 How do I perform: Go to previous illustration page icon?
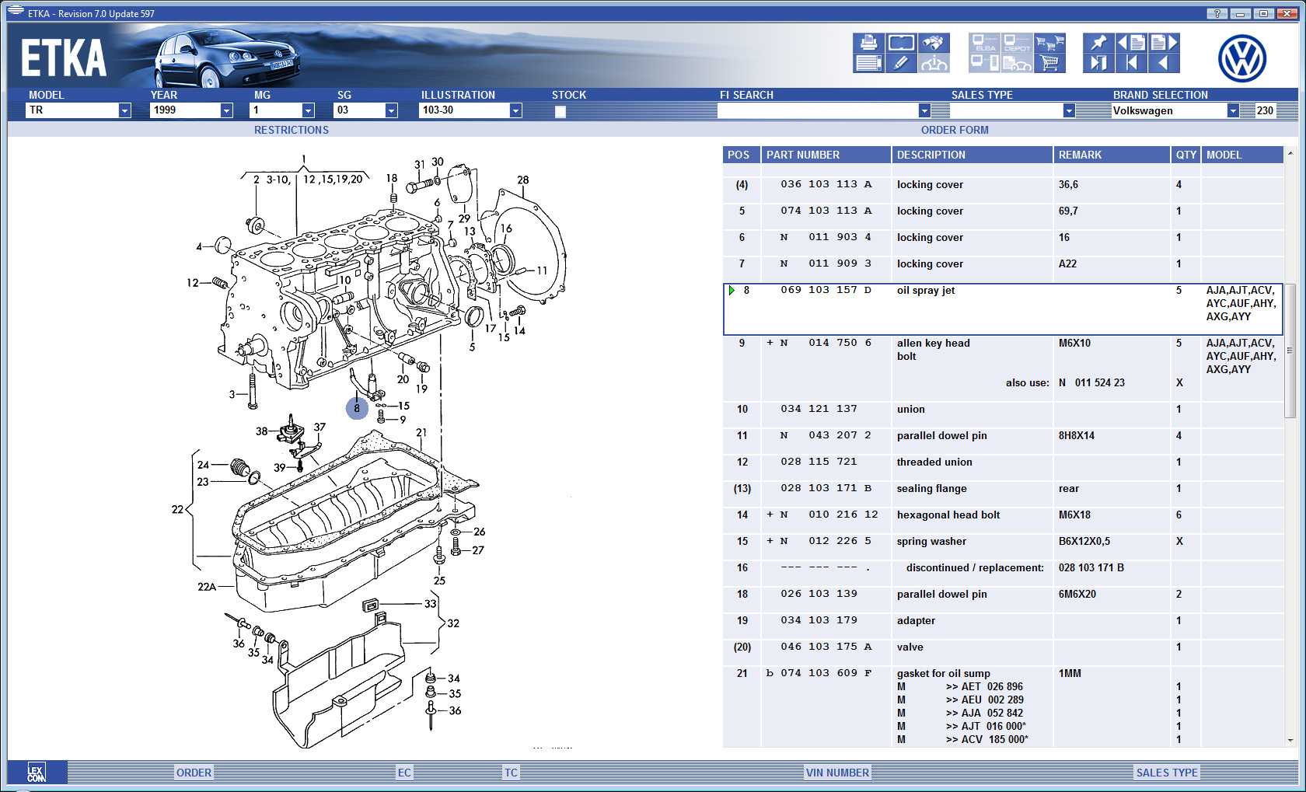[x=1131, y=43]
